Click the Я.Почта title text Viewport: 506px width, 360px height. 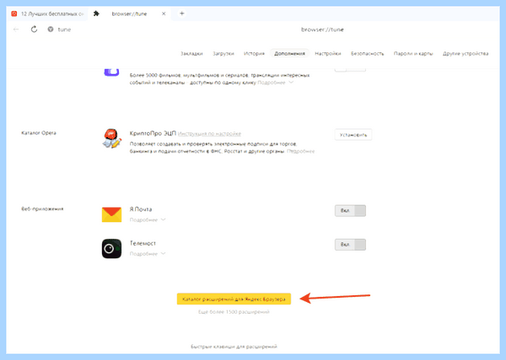click(x=141, y=209)
